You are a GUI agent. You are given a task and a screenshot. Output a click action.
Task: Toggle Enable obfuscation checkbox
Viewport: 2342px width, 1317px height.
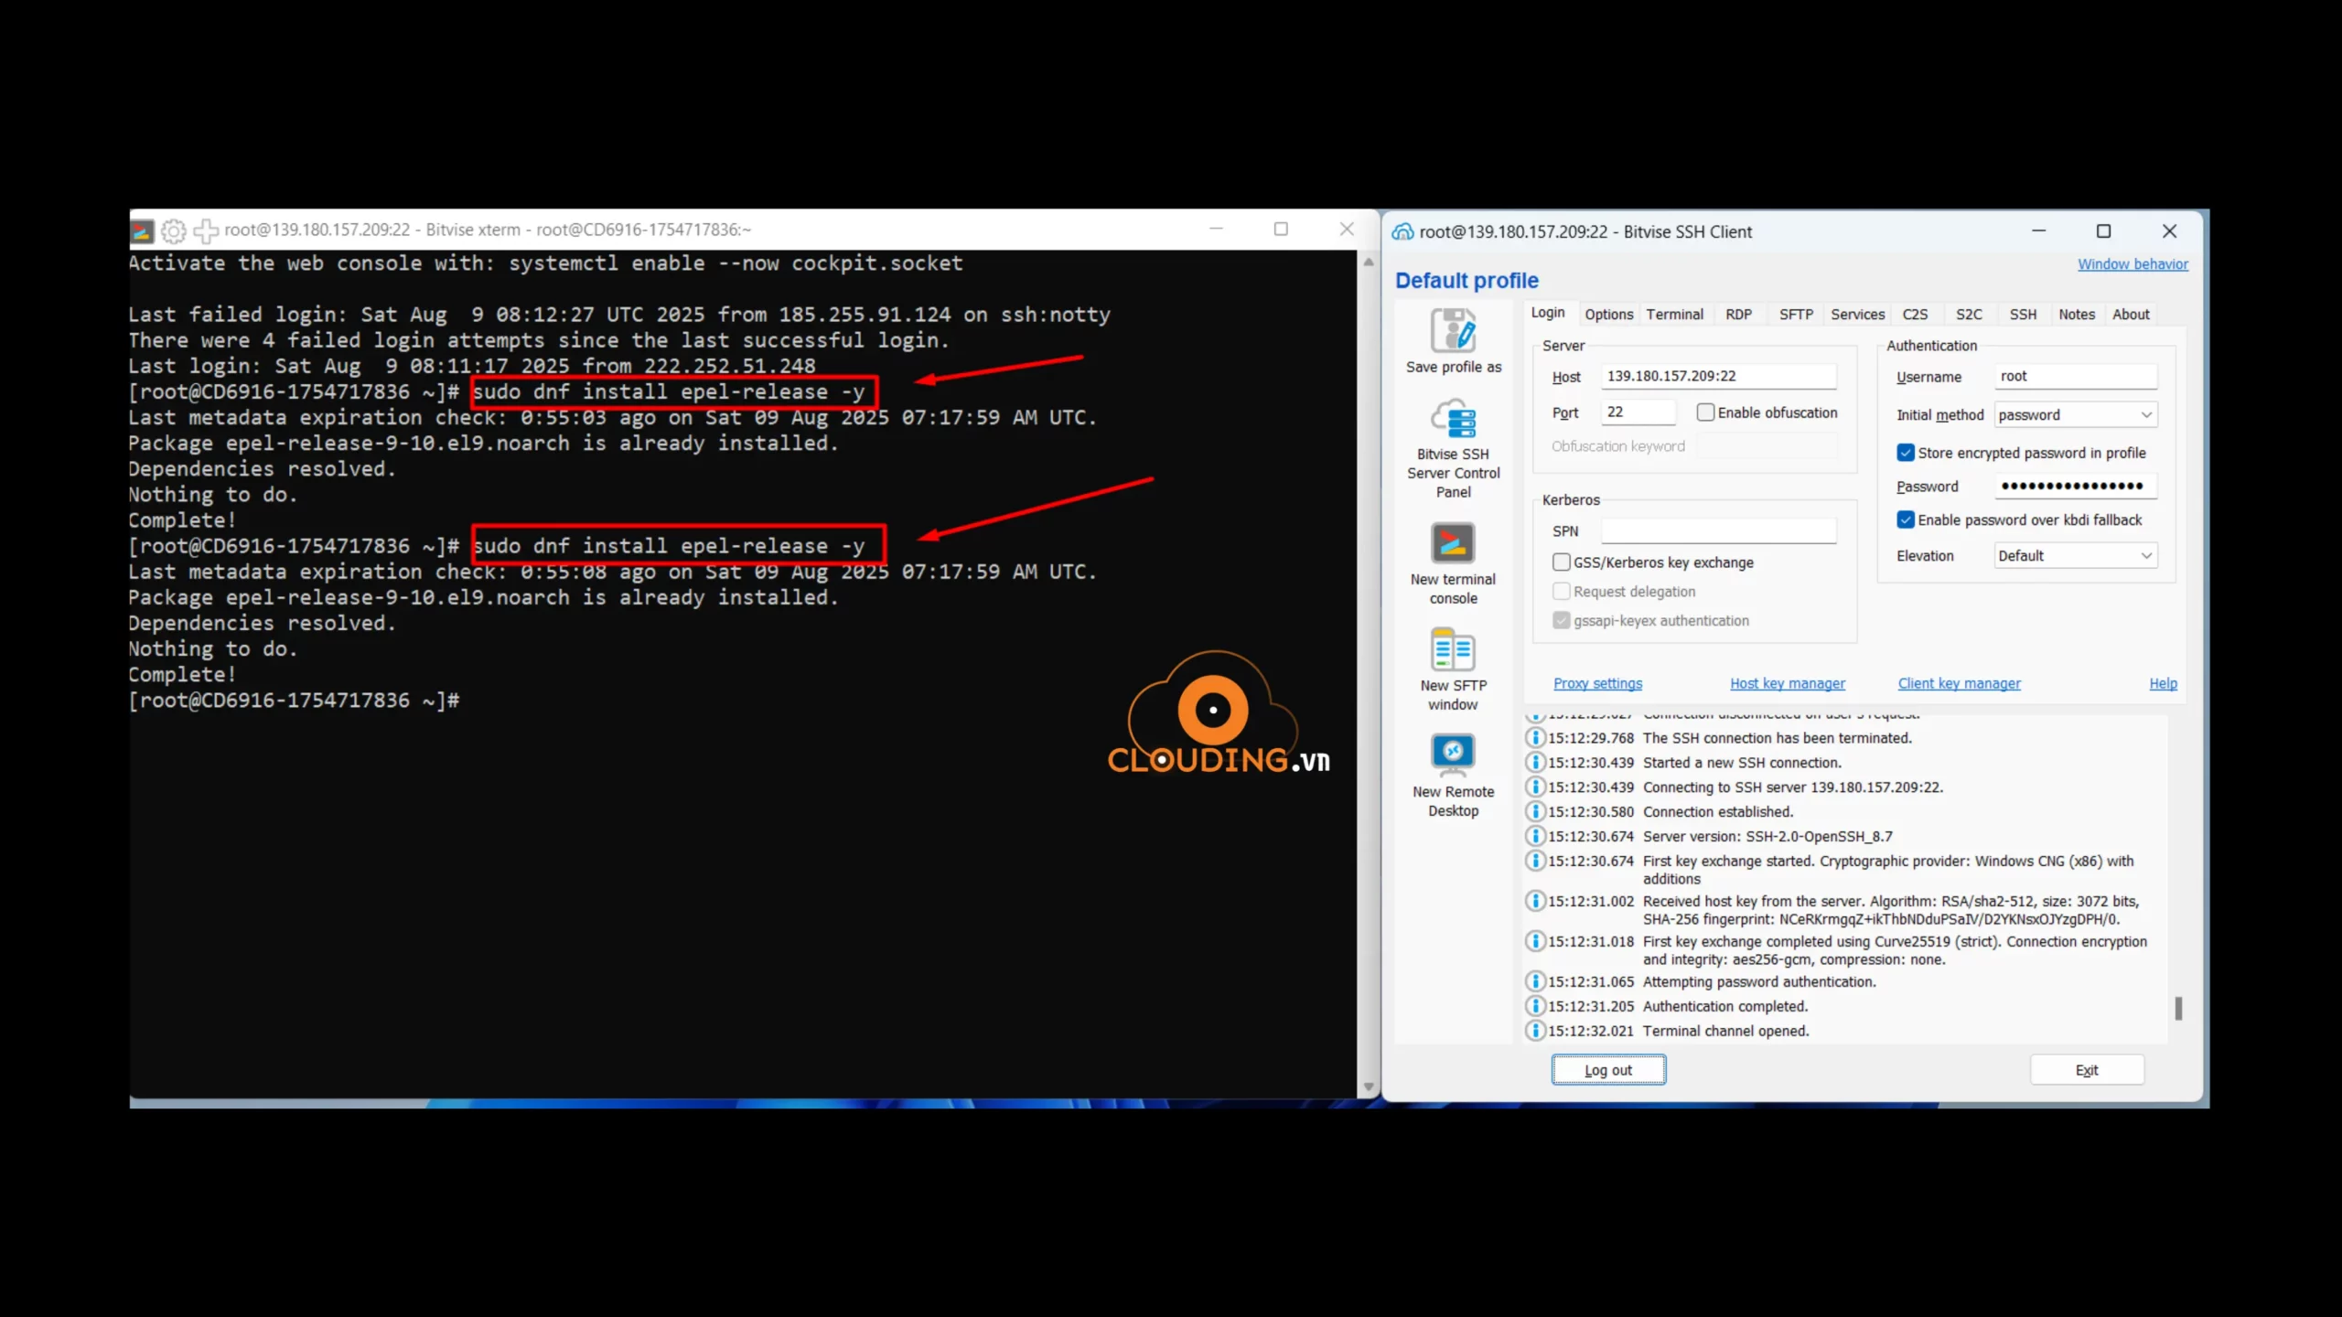click(x=1705, y=412)
